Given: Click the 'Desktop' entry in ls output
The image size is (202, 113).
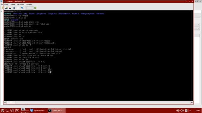Looking at the screenshot, I should pos(8,13).
